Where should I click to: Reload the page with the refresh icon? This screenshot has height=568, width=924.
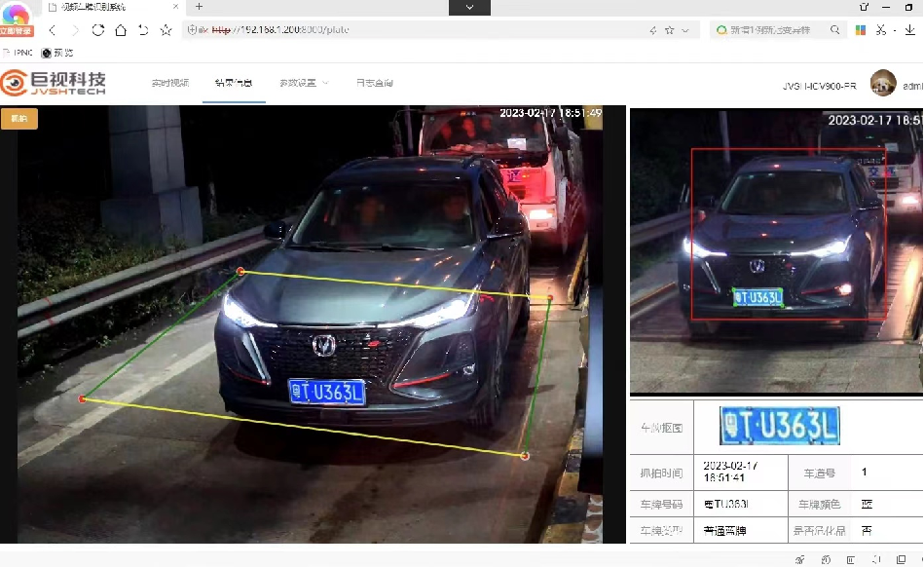pyautogui.click(x=97, y=30)
